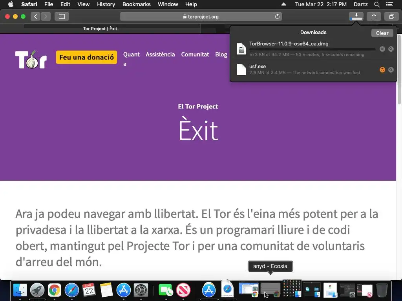Click the torproject.org address bar
The height and width of the screenshot is (301, 402).
(201, 16)
